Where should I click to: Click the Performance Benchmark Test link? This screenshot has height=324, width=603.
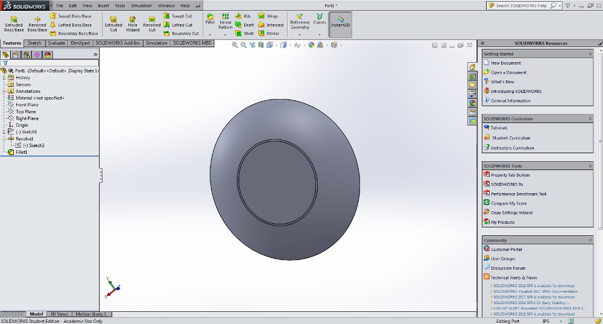519,194
